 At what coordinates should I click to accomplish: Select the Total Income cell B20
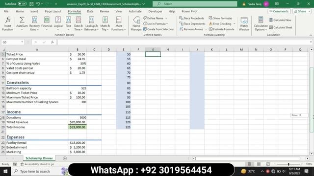78,127
